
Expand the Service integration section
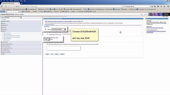coord(1,52)
